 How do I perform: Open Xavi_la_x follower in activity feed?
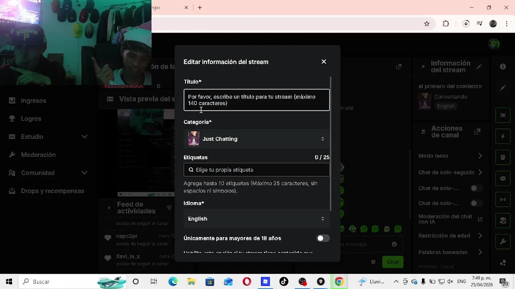click(x=128, y=256)
